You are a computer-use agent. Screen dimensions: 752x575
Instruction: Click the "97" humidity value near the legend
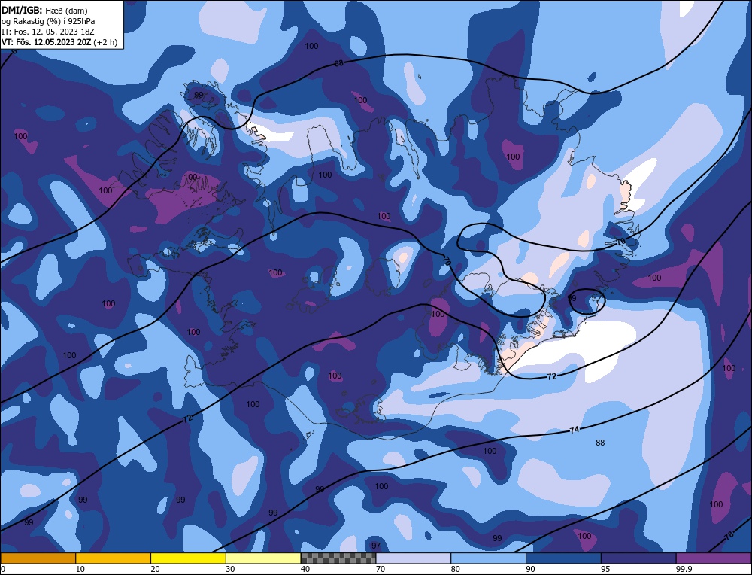(376, 546)
